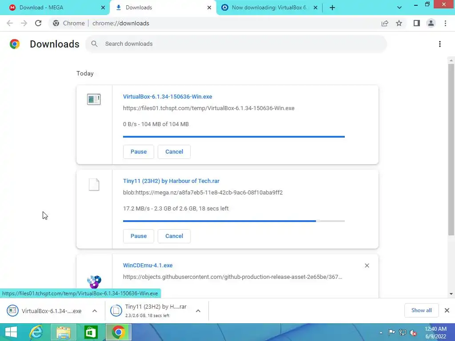Click the githubusercontent source URL text
Image resolution: width=455 pixels, height=341 pixels.
[232, 277]
